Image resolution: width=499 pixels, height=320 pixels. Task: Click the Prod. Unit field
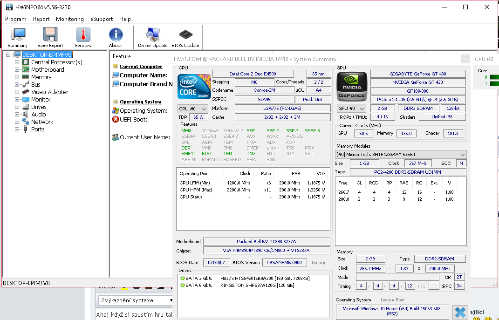(x=313, y=100)
